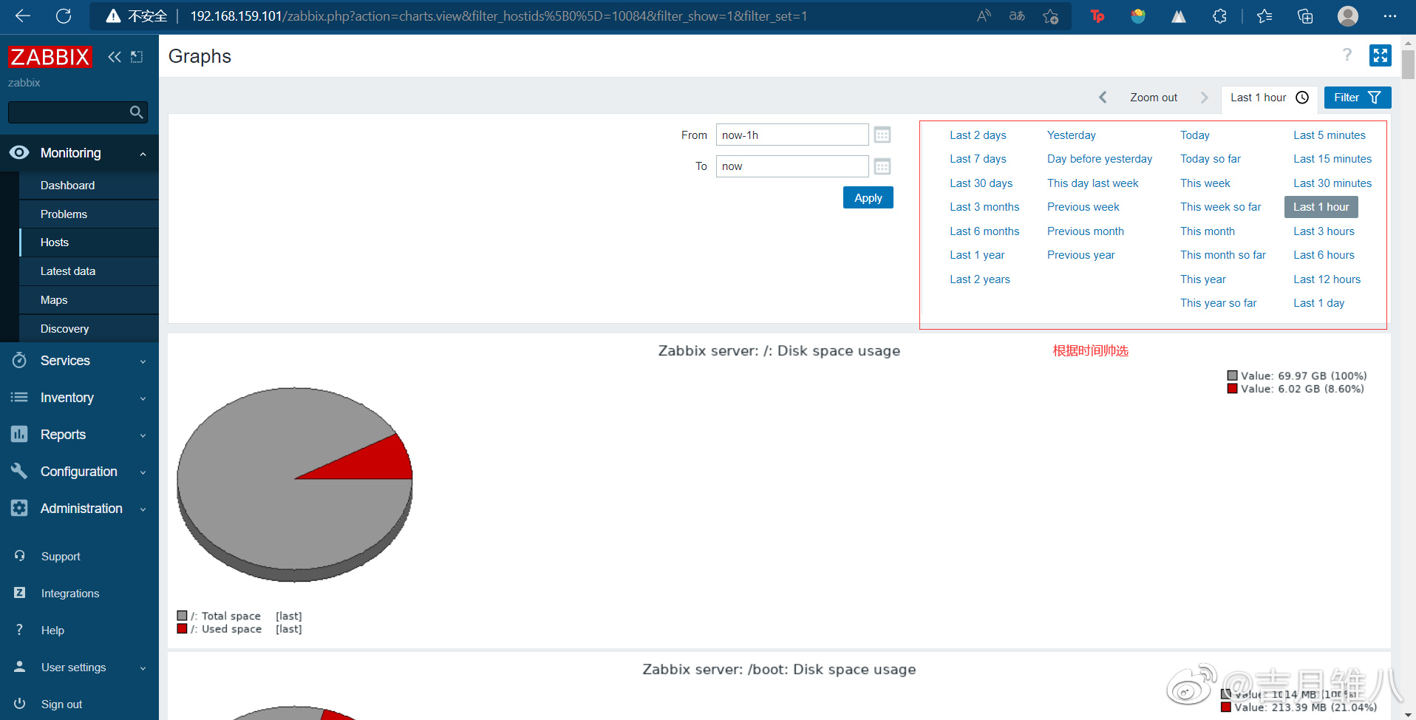
Task: Click the browser back arrow
Action: (23, 16)
